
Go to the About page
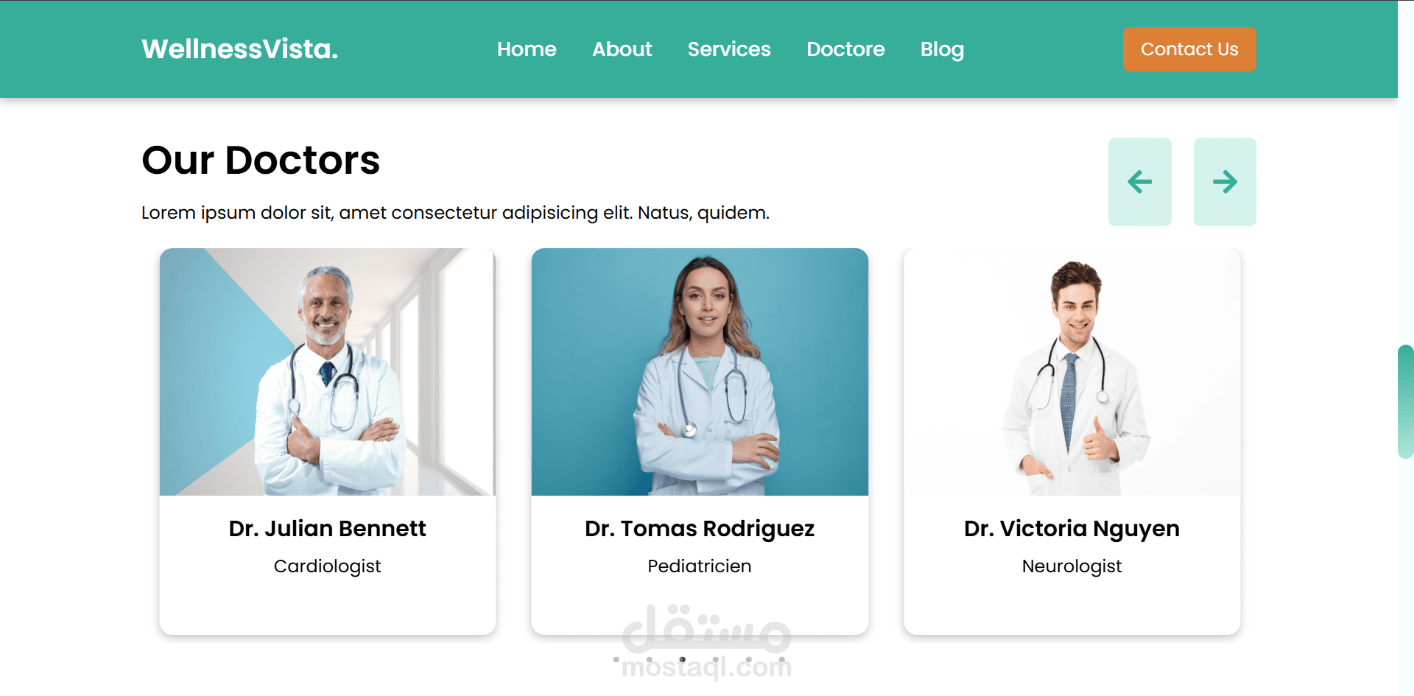point(622,49)
